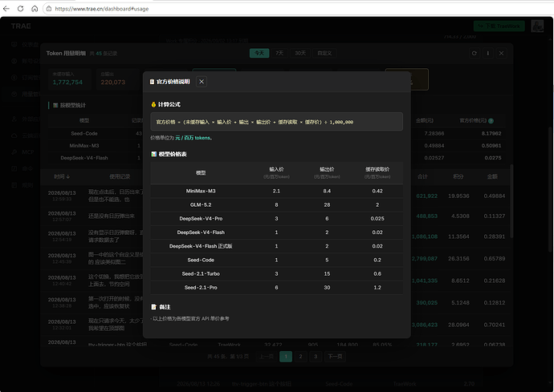
Task: Click the 输出价 column header
Action: point(327,172)
